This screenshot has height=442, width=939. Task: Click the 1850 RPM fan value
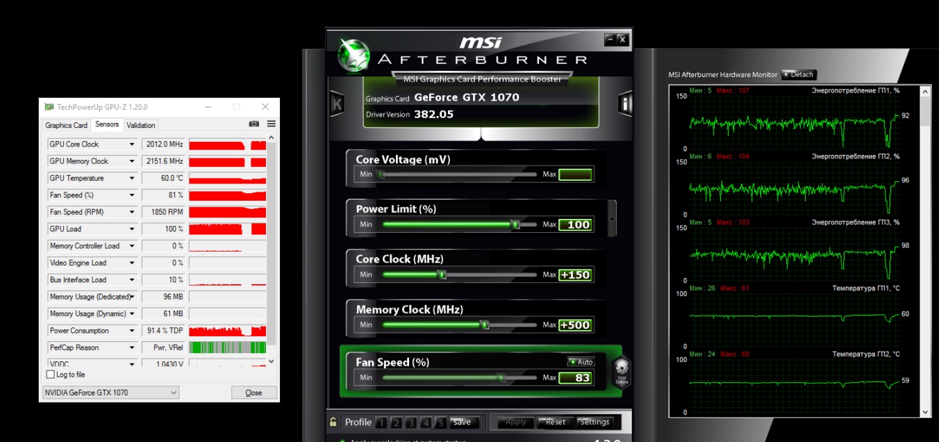(164, 212)
